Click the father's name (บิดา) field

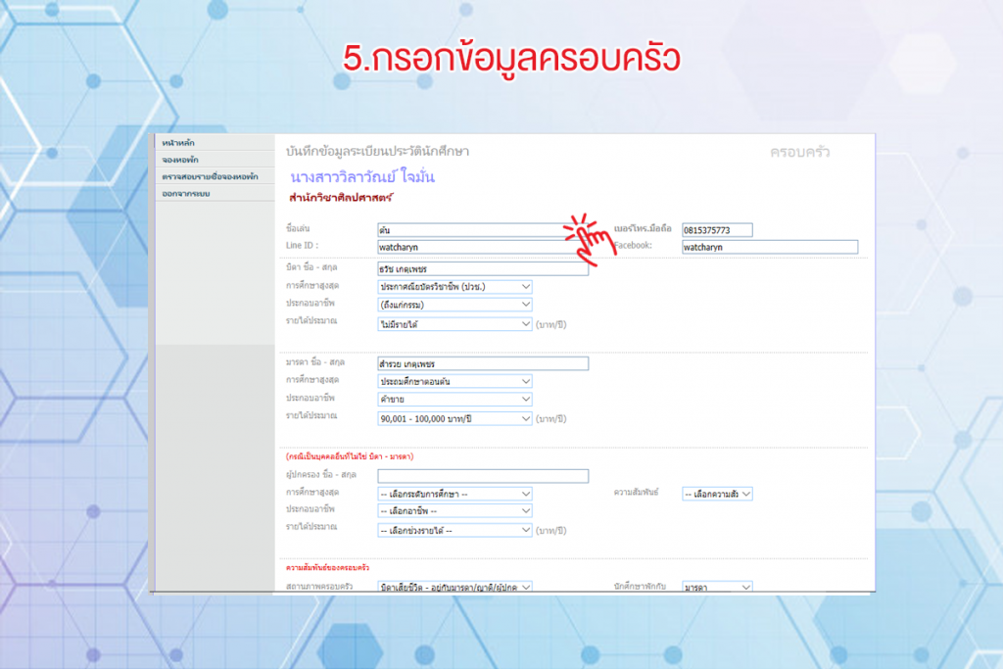pyautogui.click(x=482, y=268)
